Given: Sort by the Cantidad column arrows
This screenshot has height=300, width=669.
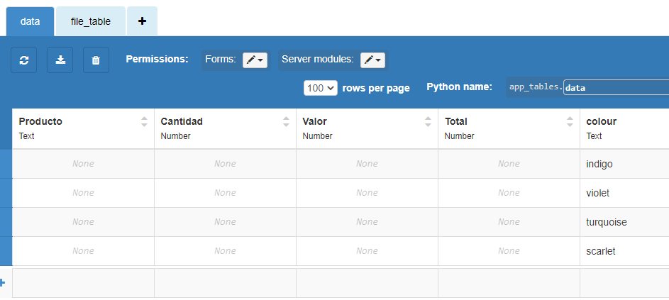Looking at the screenshot, I should coord(286,121).
